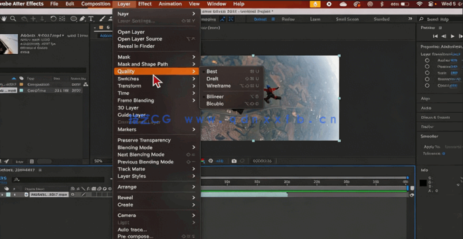Toggle Anchor Point stopwatch in Properties

(x=427, y=60)
